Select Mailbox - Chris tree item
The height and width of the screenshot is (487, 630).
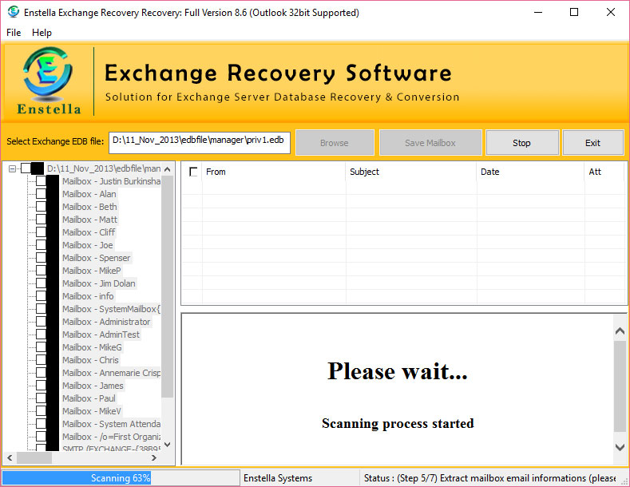[x=90, y=360]
